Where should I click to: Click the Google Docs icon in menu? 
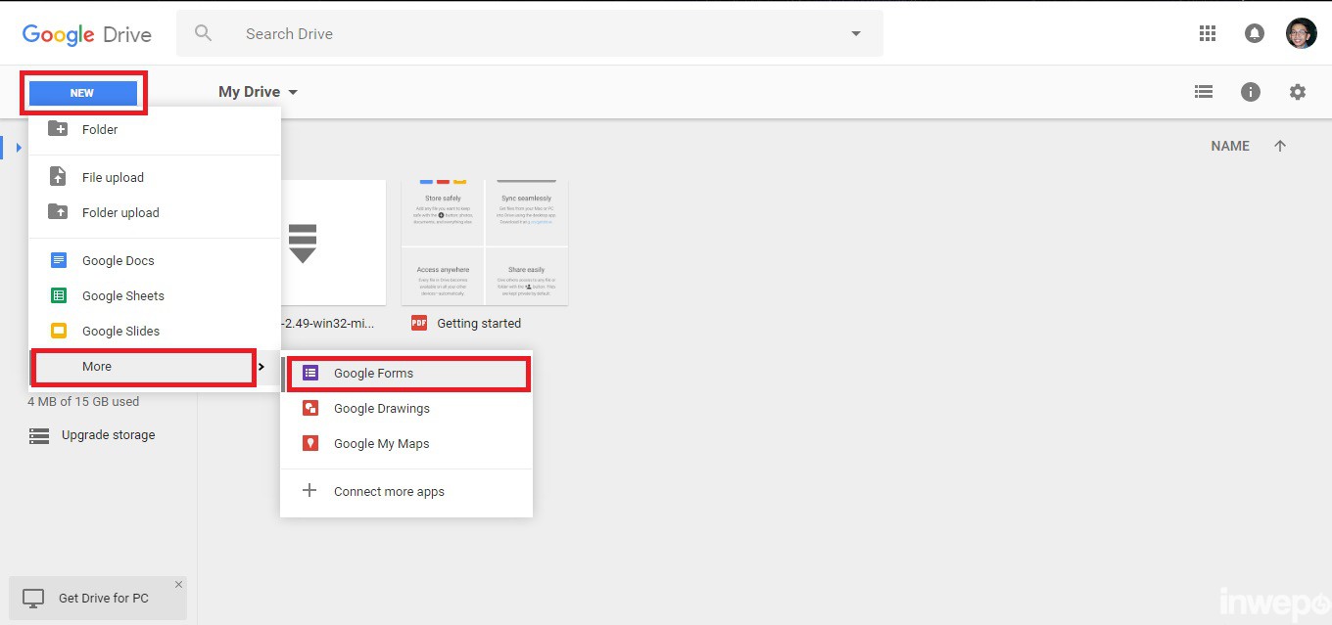pyautogui.click(x=59, y=260)
